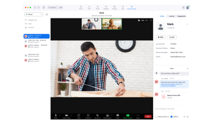Open the More options menu

(x=138, y=116)
